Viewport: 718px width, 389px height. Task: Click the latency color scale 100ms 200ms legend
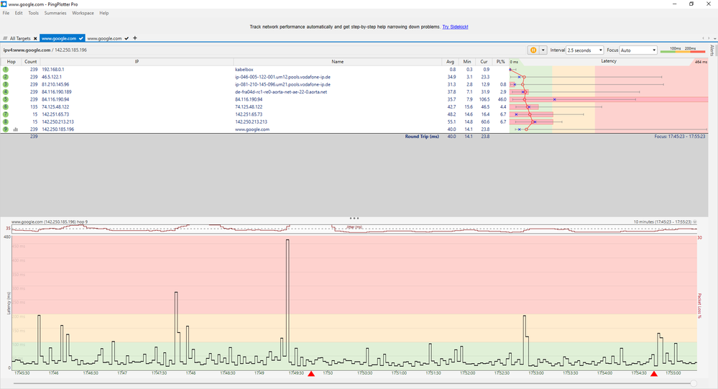(682, 50)
